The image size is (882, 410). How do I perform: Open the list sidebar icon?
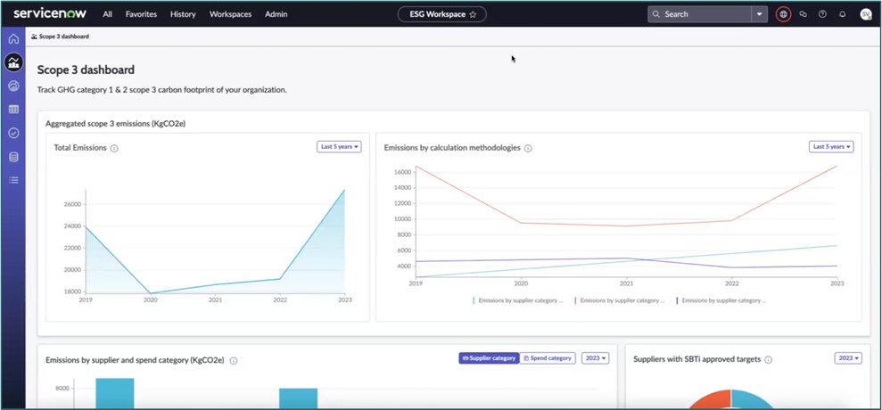pyautogui.click(x=13, y=180)
